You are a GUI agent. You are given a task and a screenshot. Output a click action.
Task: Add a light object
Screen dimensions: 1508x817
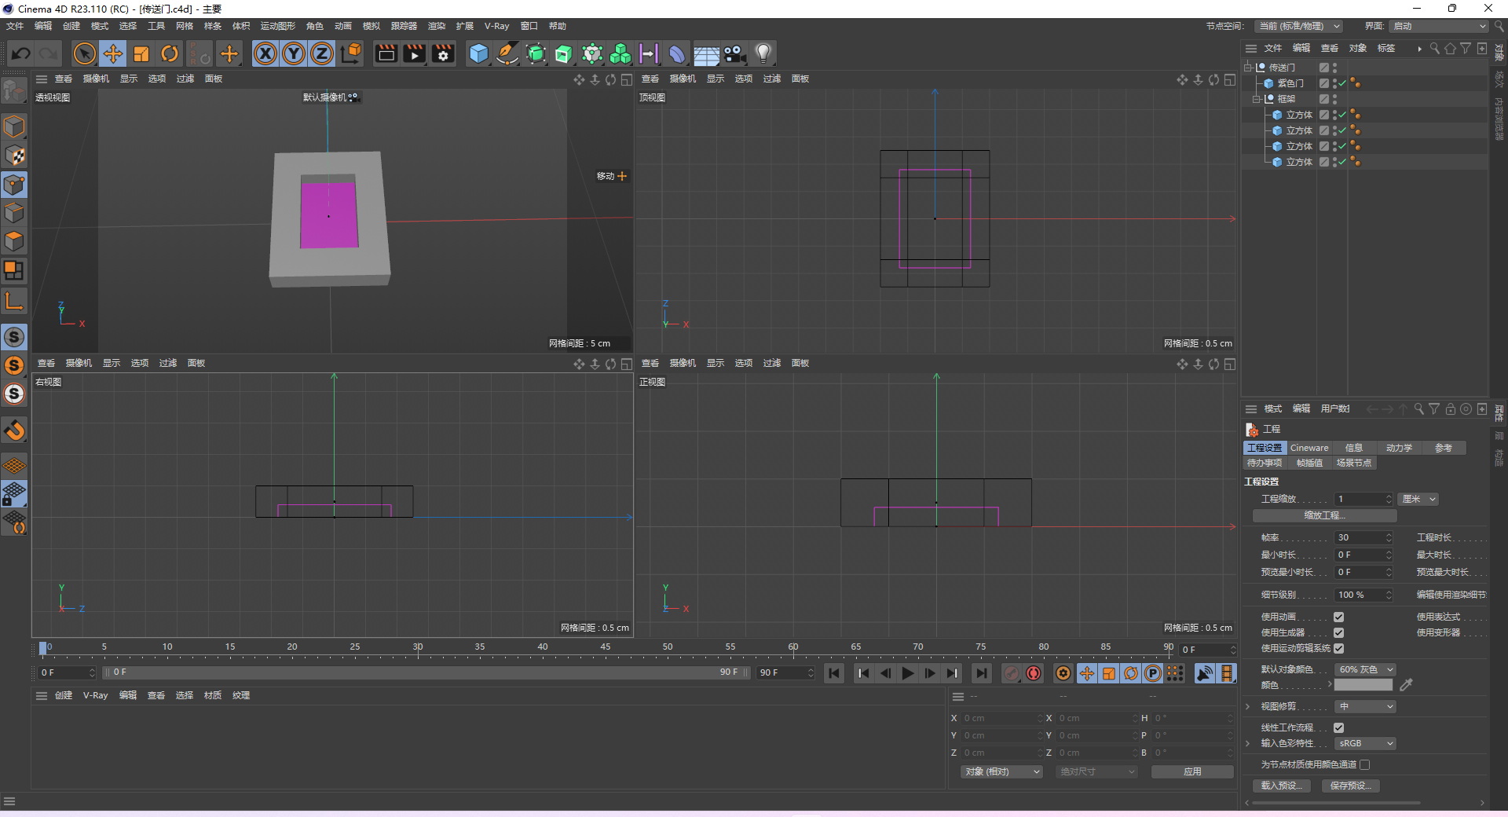click(763, 53)
